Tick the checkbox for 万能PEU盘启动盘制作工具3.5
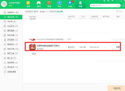The image size is (125, 91). coord(26,47)
